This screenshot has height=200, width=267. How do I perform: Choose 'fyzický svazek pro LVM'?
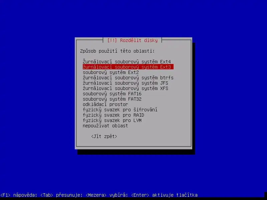(x=112, y=120)
